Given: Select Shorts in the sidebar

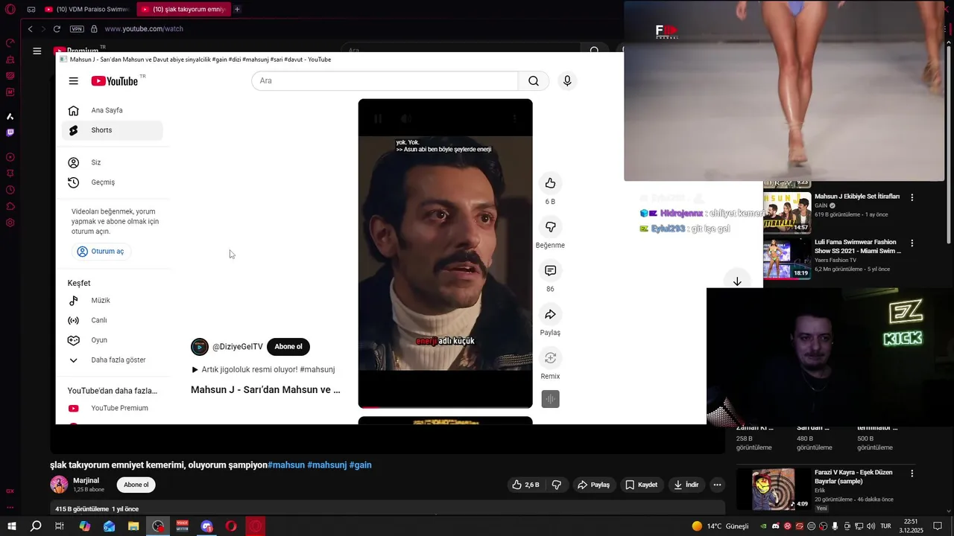Looking at the screenshot, I should click(x=112, y=130).
